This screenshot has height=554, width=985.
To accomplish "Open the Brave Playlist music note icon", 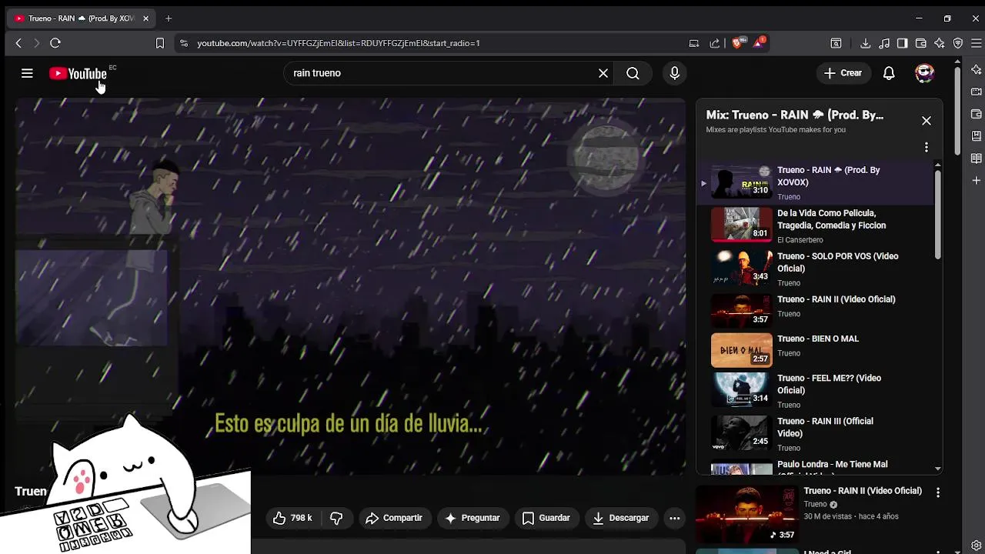I will 884,43.
